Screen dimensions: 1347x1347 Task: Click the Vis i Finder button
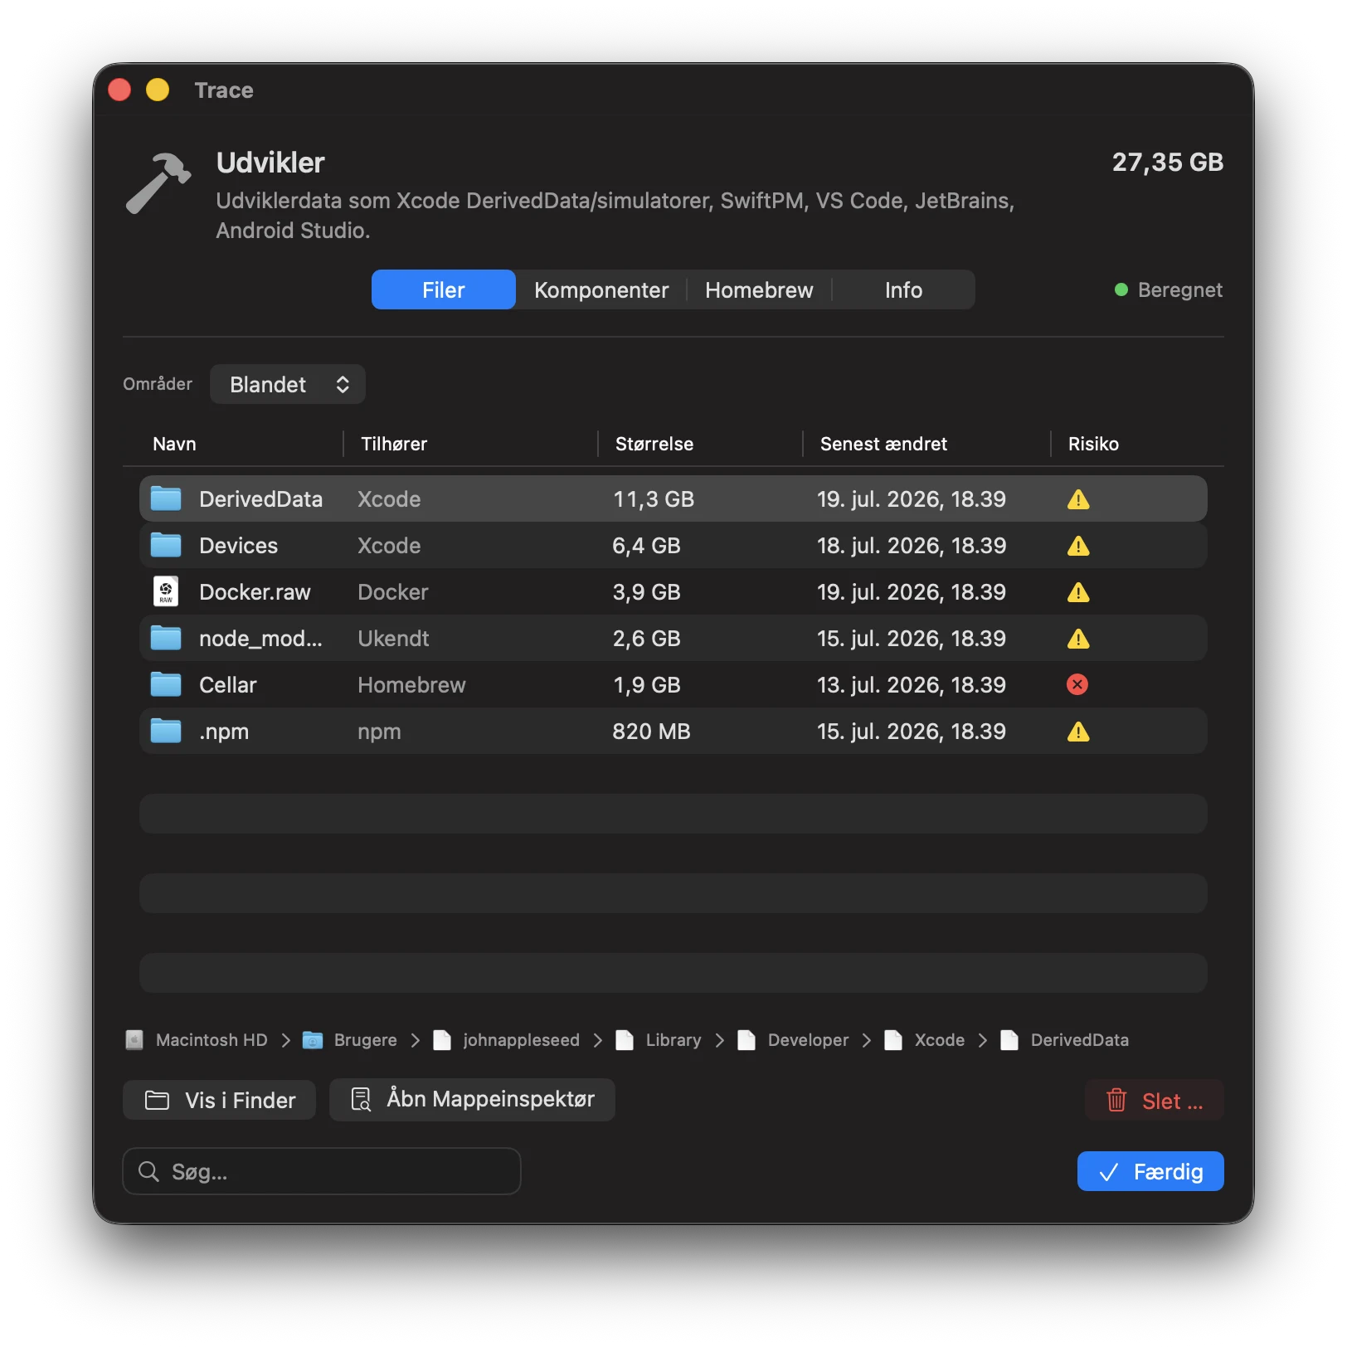pos(219,1100)
